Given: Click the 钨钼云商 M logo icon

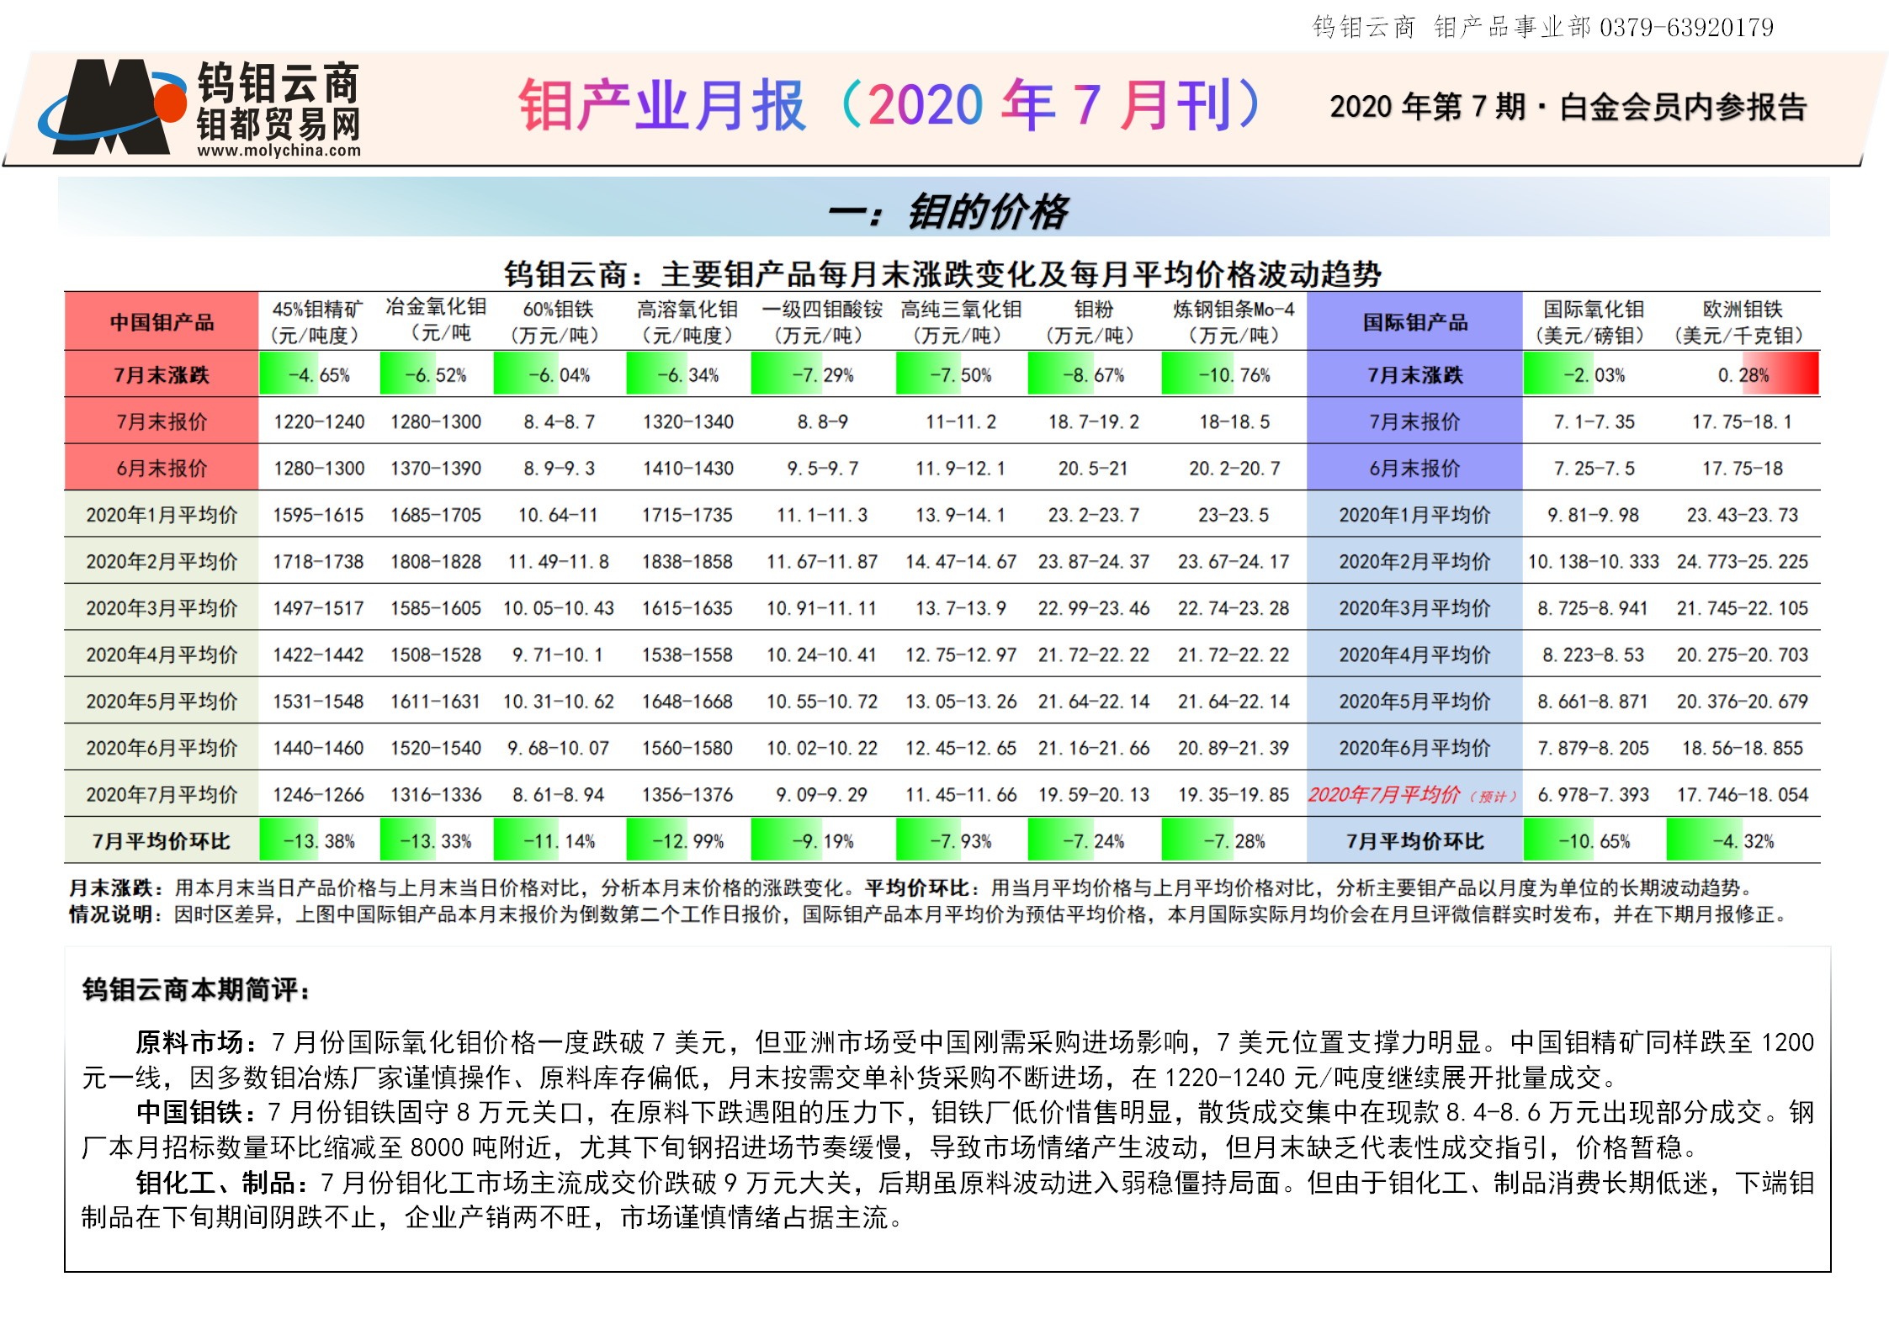Looking at the screenshot, I should coord(113,107).
